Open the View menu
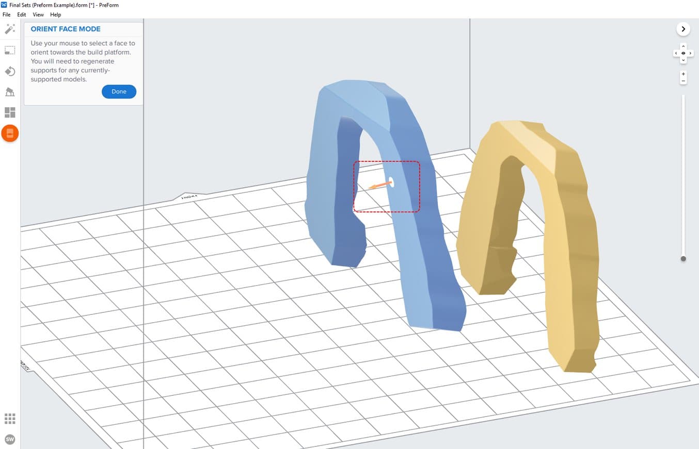Image resolution: width=699 pixels, height=449 pixels. (x=38, y=14)
